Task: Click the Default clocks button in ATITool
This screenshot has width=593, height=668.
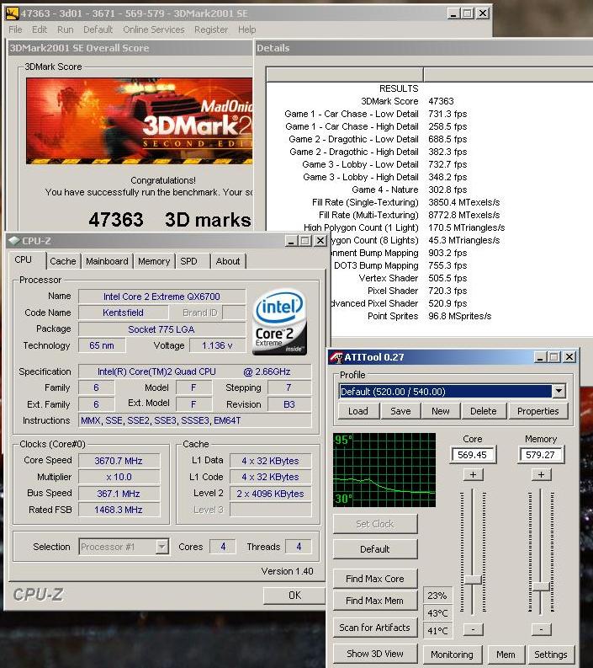Action: tap(375, 549)
